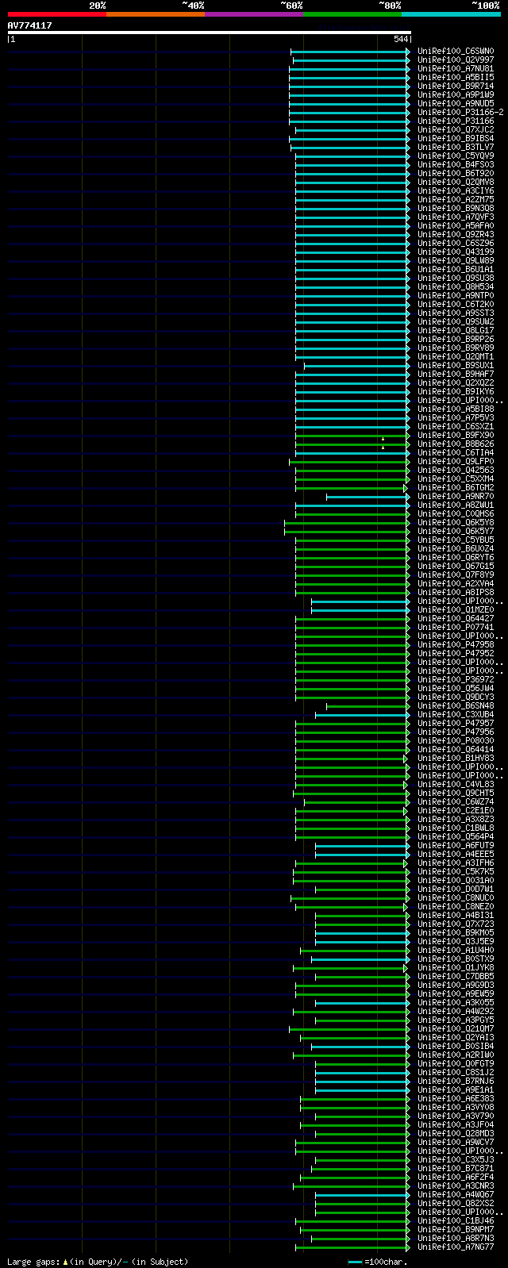
Task: Click the yellow gap marker in UniRef100_B9FX90 row
Action: click(x=383, y=438)
